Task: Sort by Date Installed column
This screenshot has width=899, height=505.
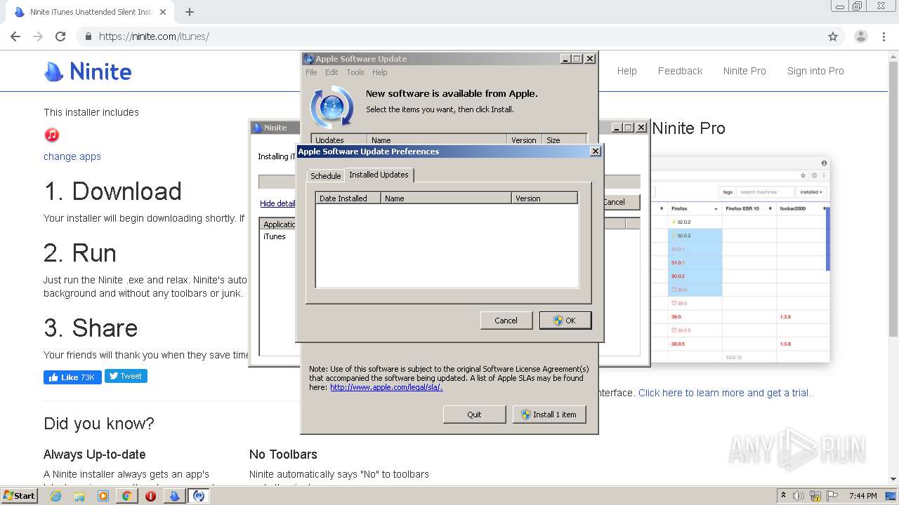Action: click(348, 198)
